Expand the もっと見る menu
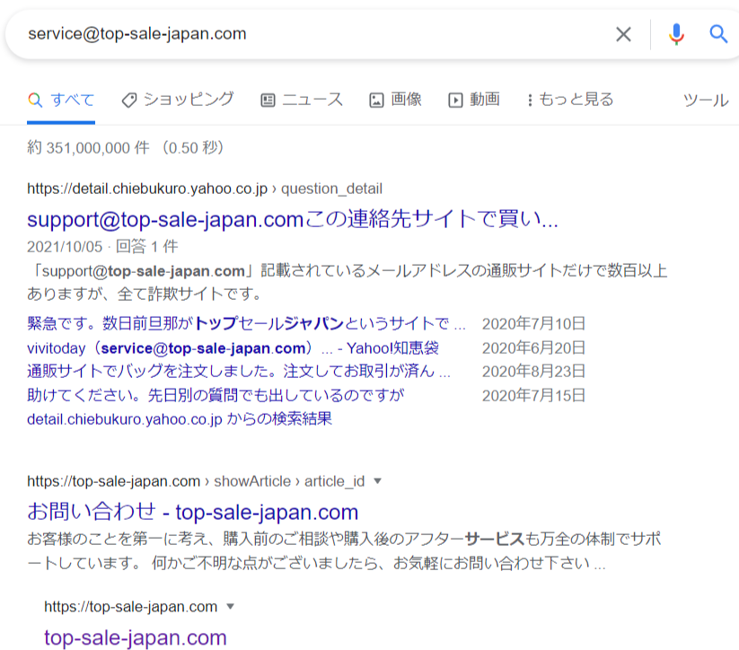 coord(570,100)
